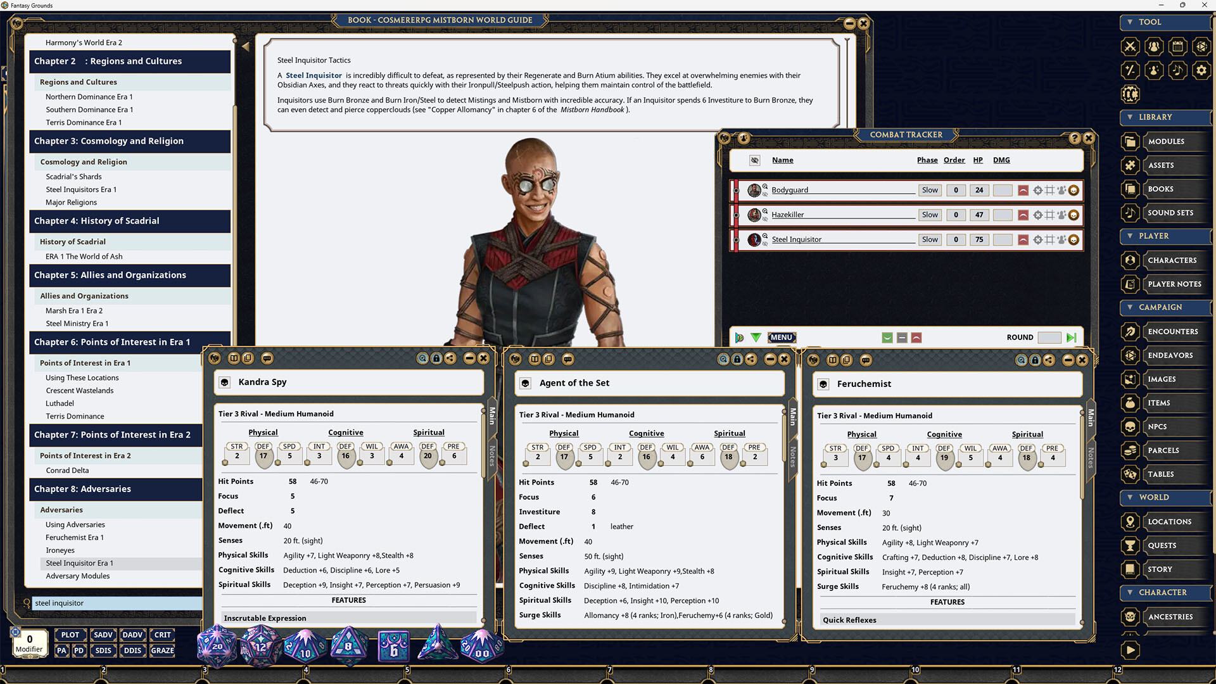Viewport: 1216px width, 684px height.
Task: Click the Parcels coins icon
Action: point(1130,450)
